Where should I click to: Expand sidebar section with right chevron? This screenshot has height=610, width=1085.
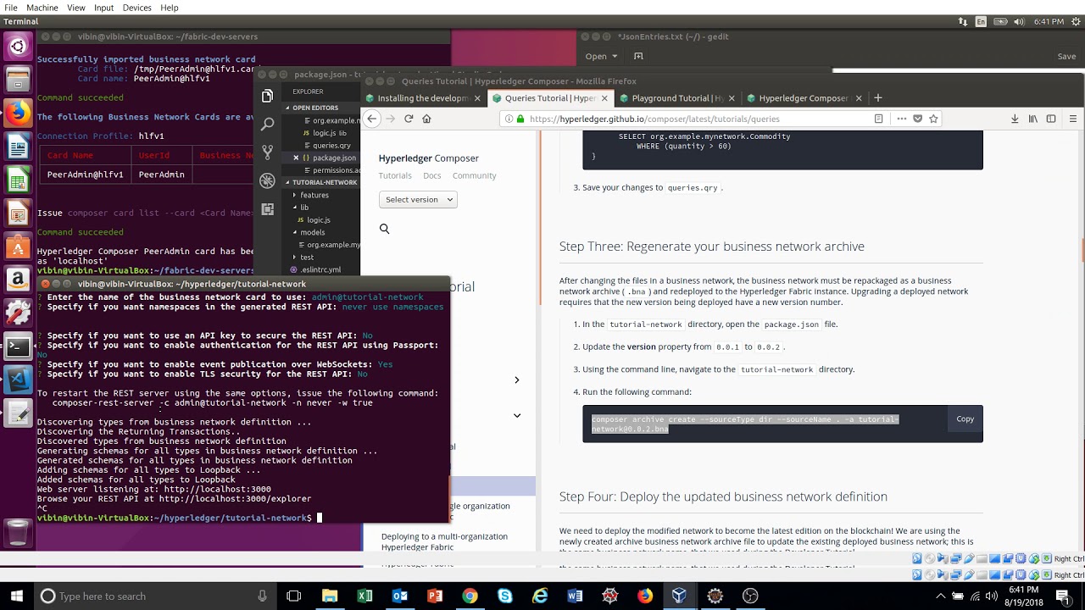coord(517,380)
